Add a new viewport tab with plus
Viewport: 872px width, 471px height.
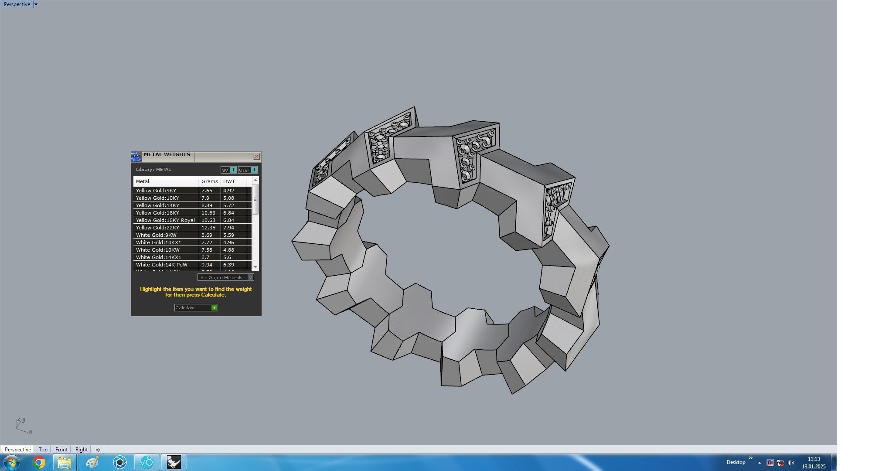click(98, 450)
